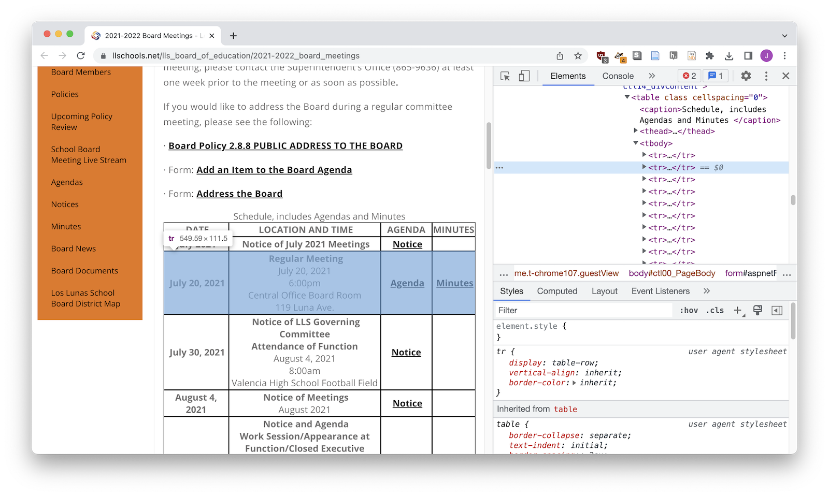Go to Upcoming Policy Review in the sidebar
Screen dimensions: 829x496
[x=81, y=122]
